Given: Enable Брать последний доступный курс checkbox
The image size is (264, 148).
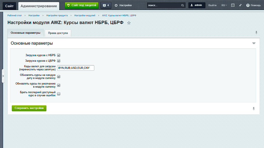Looking at the screenshot, I should click(59, 94).
